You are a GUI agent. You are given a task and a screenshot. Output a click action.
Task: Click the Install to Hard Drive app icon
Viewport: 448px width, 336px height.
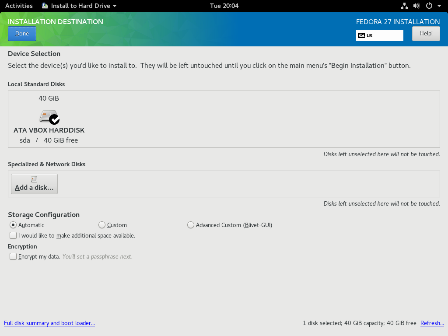coord(45,6)
